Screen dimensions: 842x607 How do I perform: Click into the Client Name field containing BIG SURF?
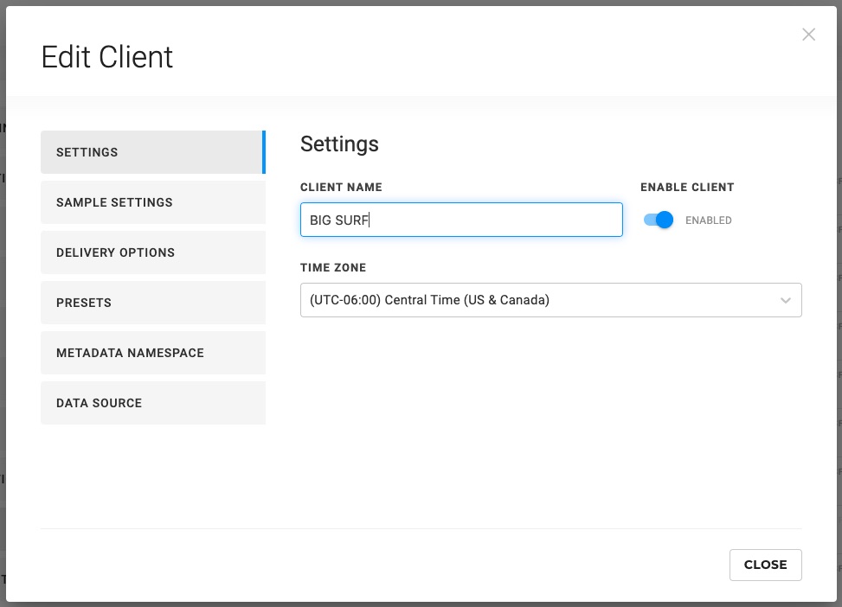tap(485, 220)
